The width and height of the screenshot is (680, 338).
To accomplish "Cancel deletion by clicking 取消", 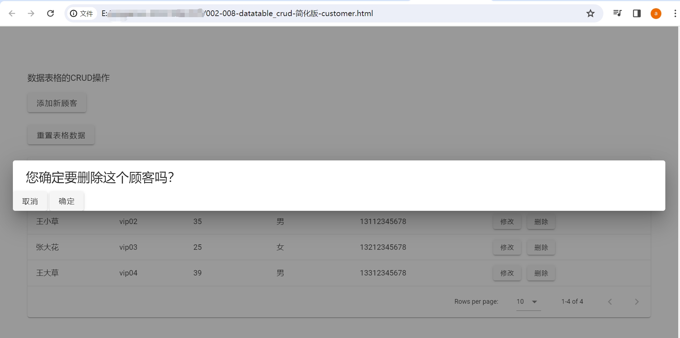I will [30, 201].
